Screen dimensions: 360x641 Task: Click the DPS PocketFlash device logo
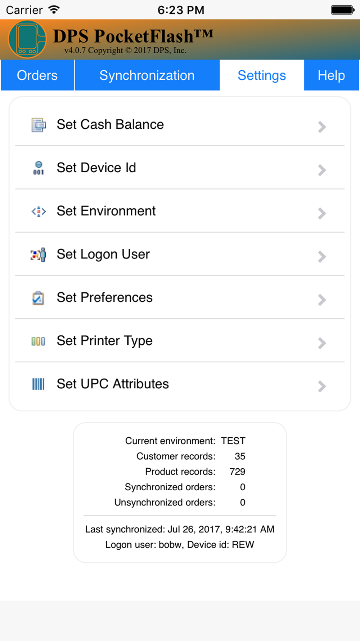click(27, 40)
